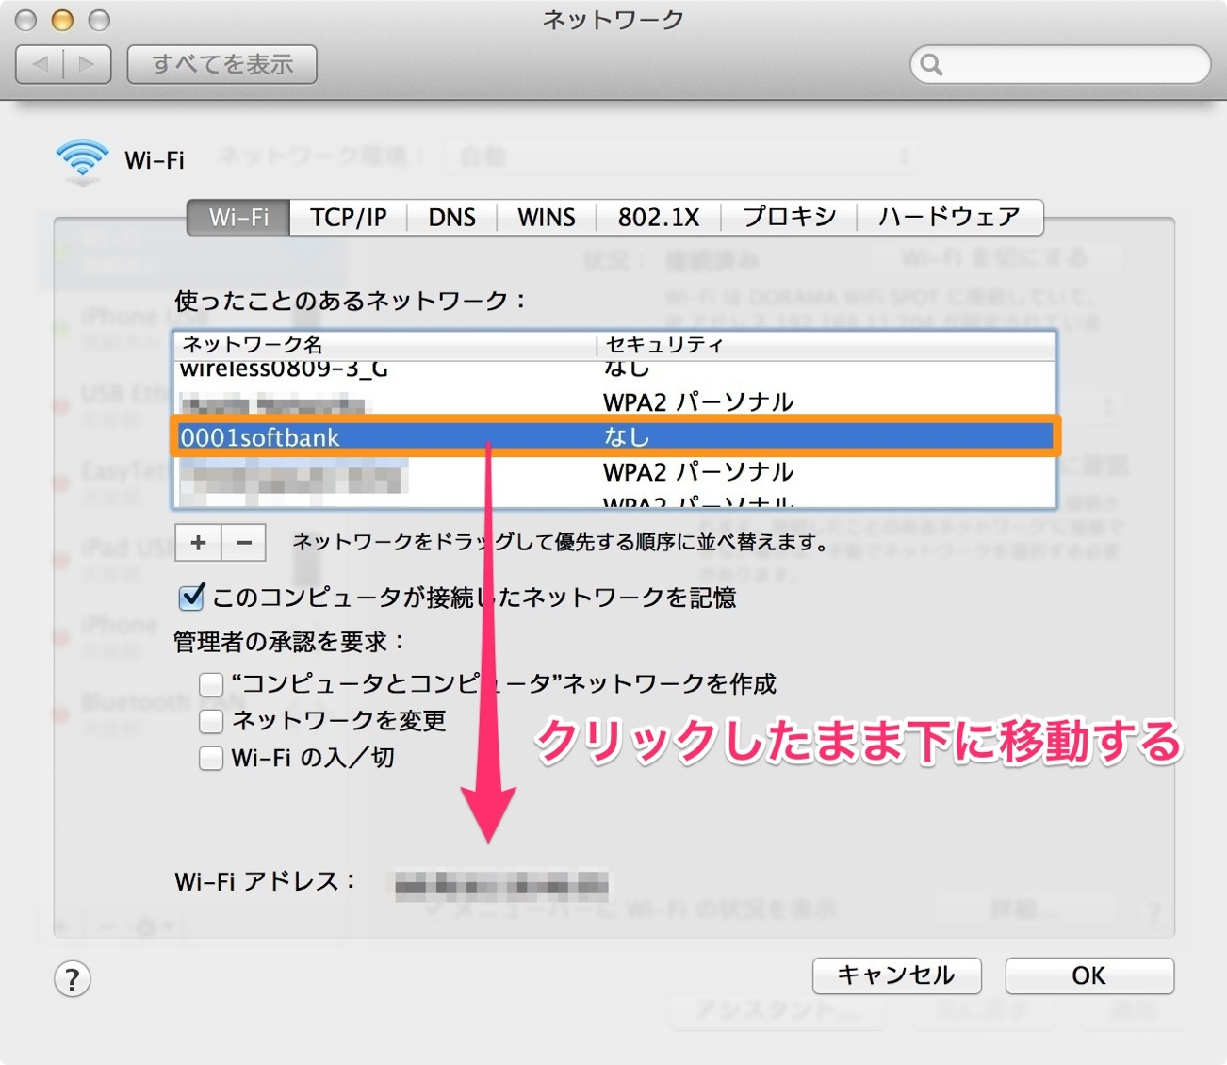Click the minus button to remove network
Viewport: 1227px width, 1065px height.
(244, 543)
